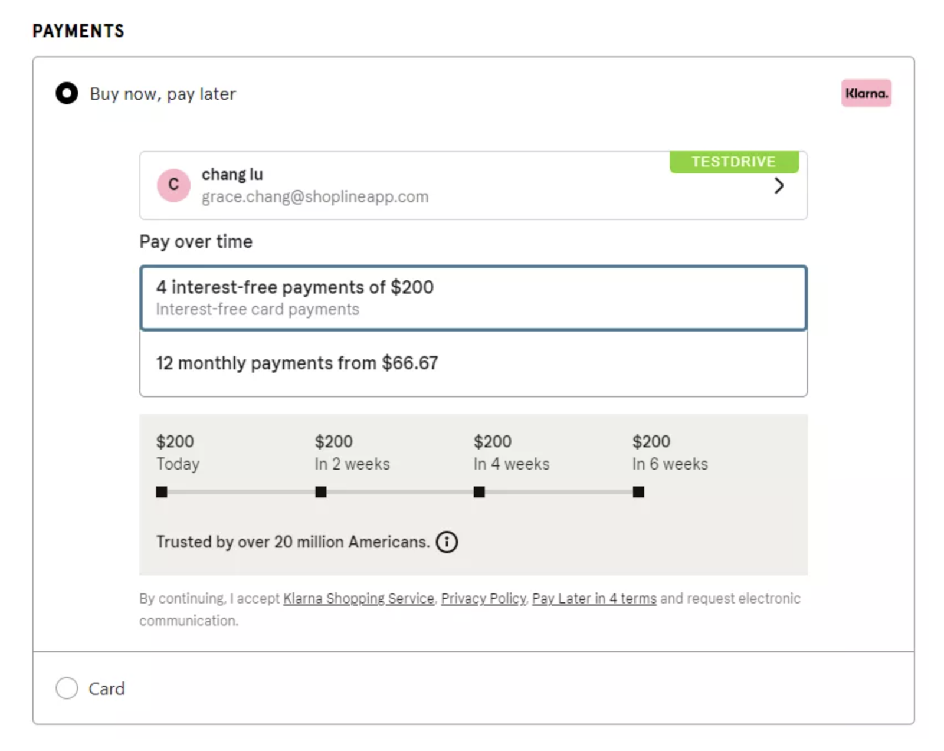The width and height of the screenshot is (944, 751).
Task: Choose 12 monthly payments from $66.67
Action: (x=473, y=363)
